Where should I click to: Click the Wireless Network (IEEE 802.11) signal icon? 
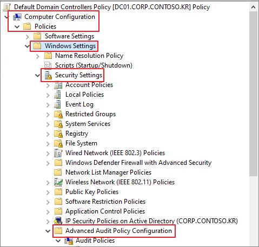point(58,182)
